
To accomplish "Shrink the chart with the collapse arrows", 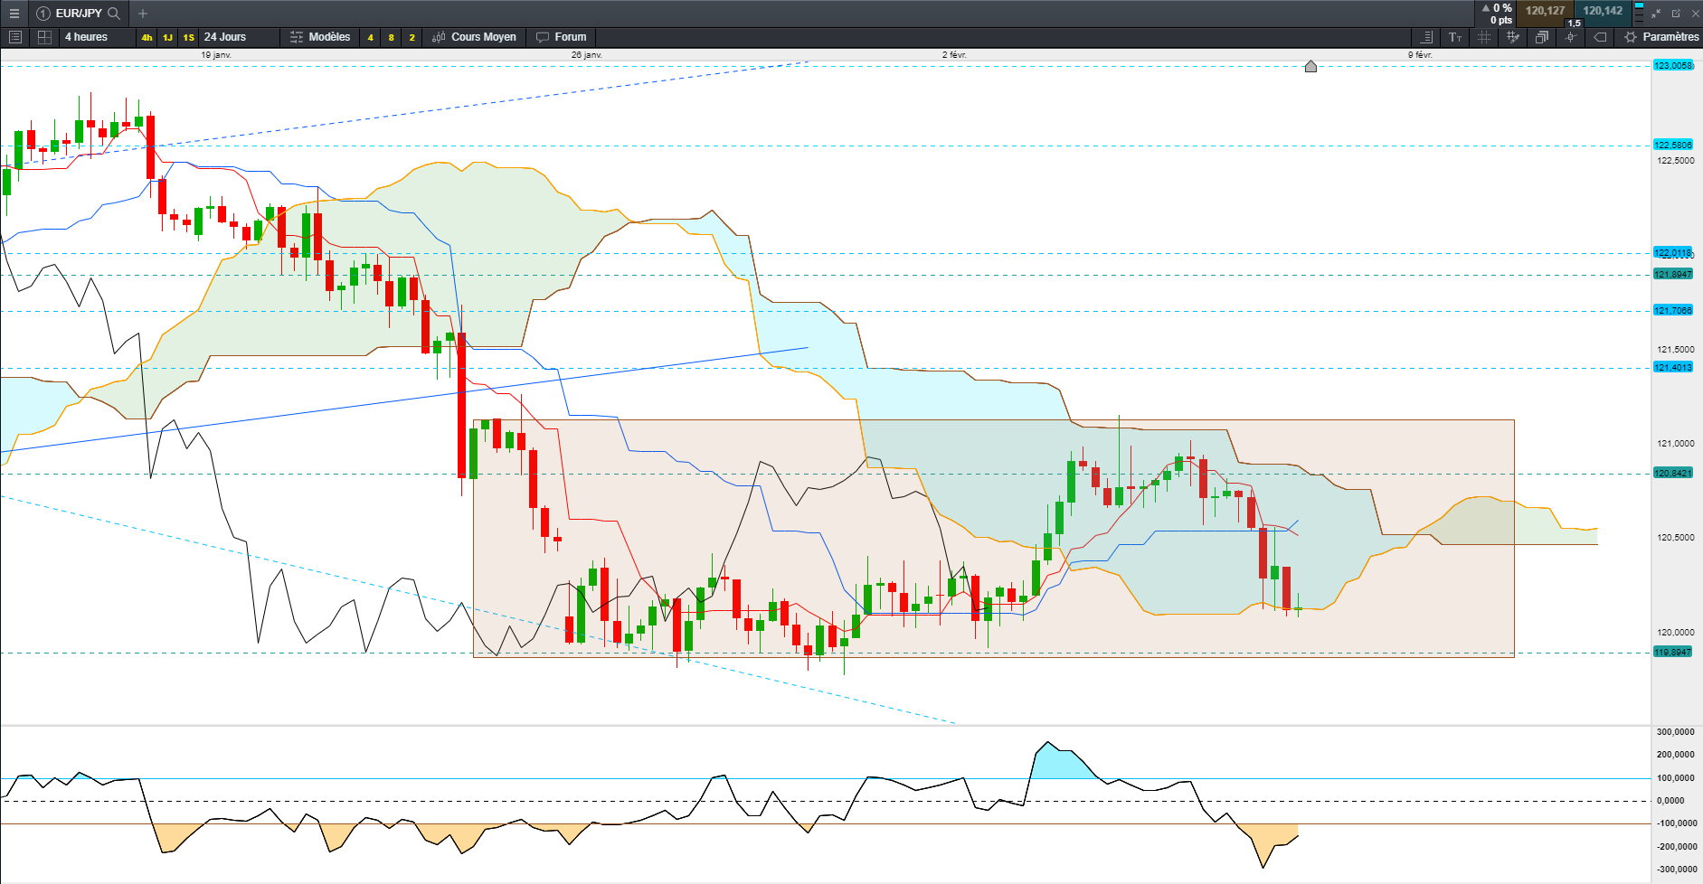I will [1656, 14].
